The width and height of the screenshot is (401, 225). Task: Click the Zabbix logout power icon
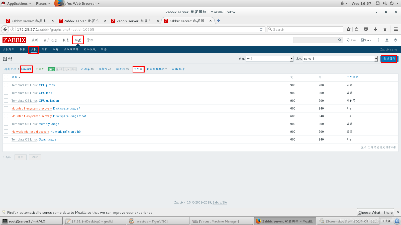tap(395, 40)
